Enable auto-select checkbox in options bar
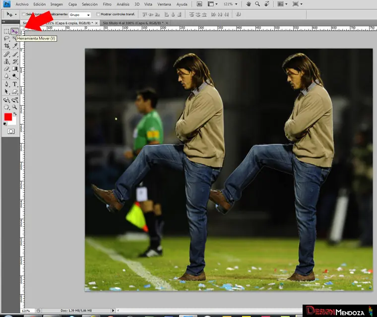Screen dimensions: 377x317 pyautogui.click(x=24, y=14)
